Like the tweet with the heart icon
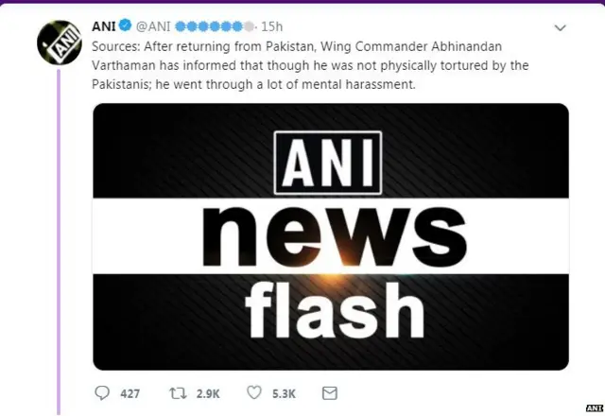605x416 pixels. point(254,392)
